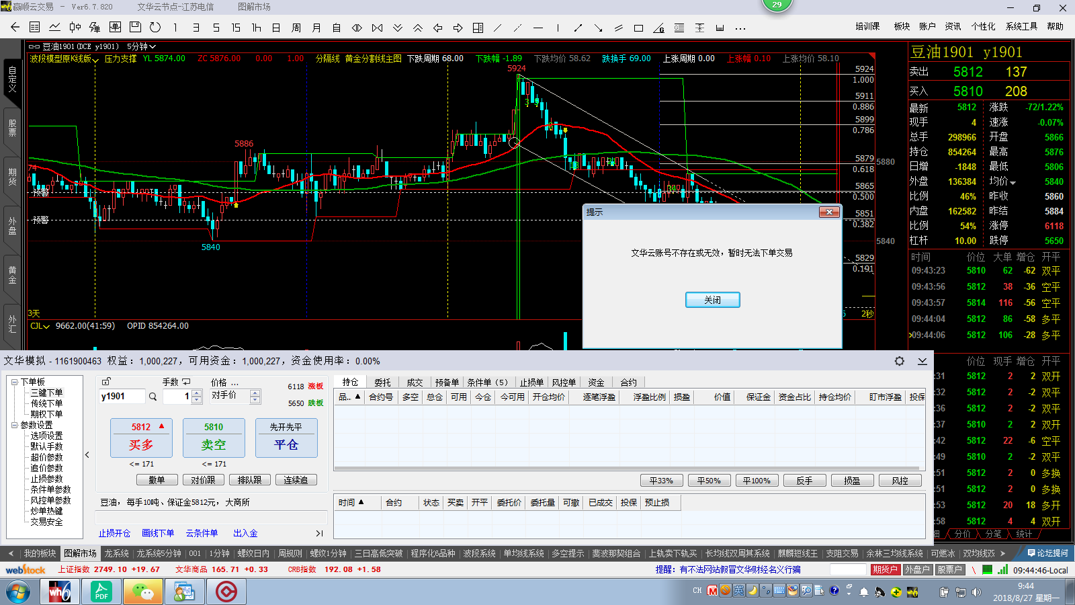Viewport: 1075px width, 605px height.
Task: Switch to the 止损单 tab
Action: tap(531, 382)
